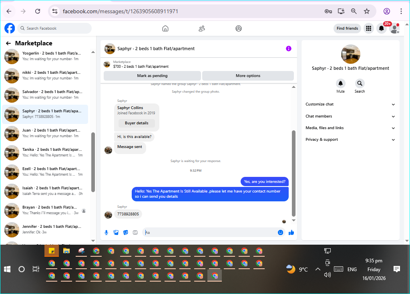Click the 'Hi, is this available?' message
410x294 pixels.
coord(135,137)
